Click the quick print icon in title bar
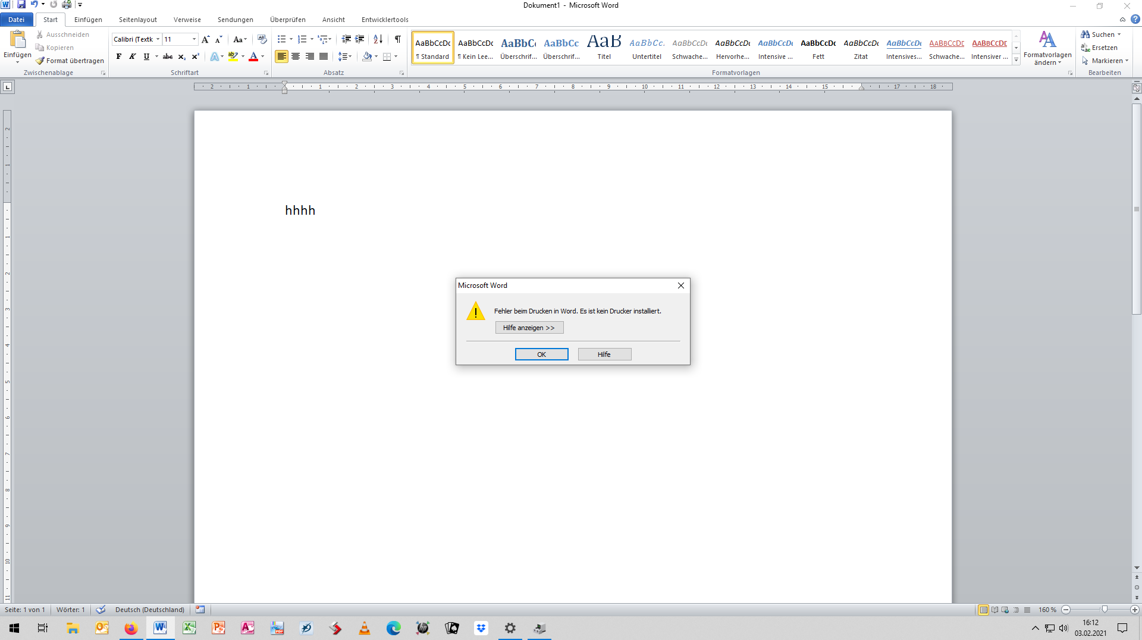The image size is (1142, 640). (67, 5)
